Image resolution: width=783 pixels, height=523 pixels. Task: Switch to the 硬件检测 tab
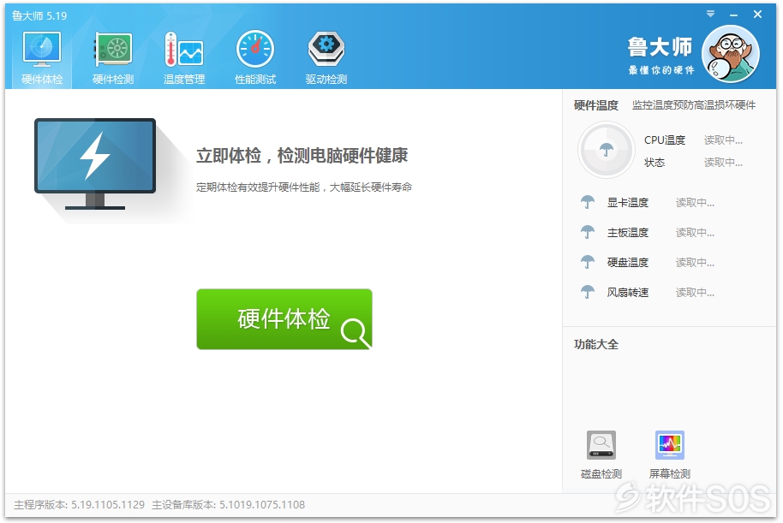113,58
